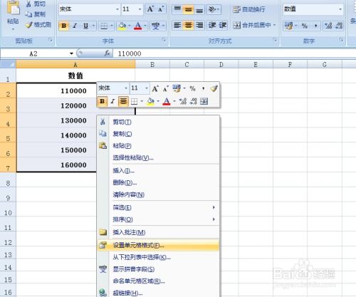Click the Increase Indent icon in the ribbon

coord(223,25)
